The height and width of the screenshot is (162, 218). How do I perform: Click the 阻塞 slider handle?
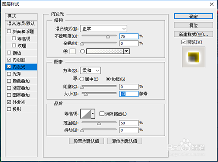pos(82,87)
